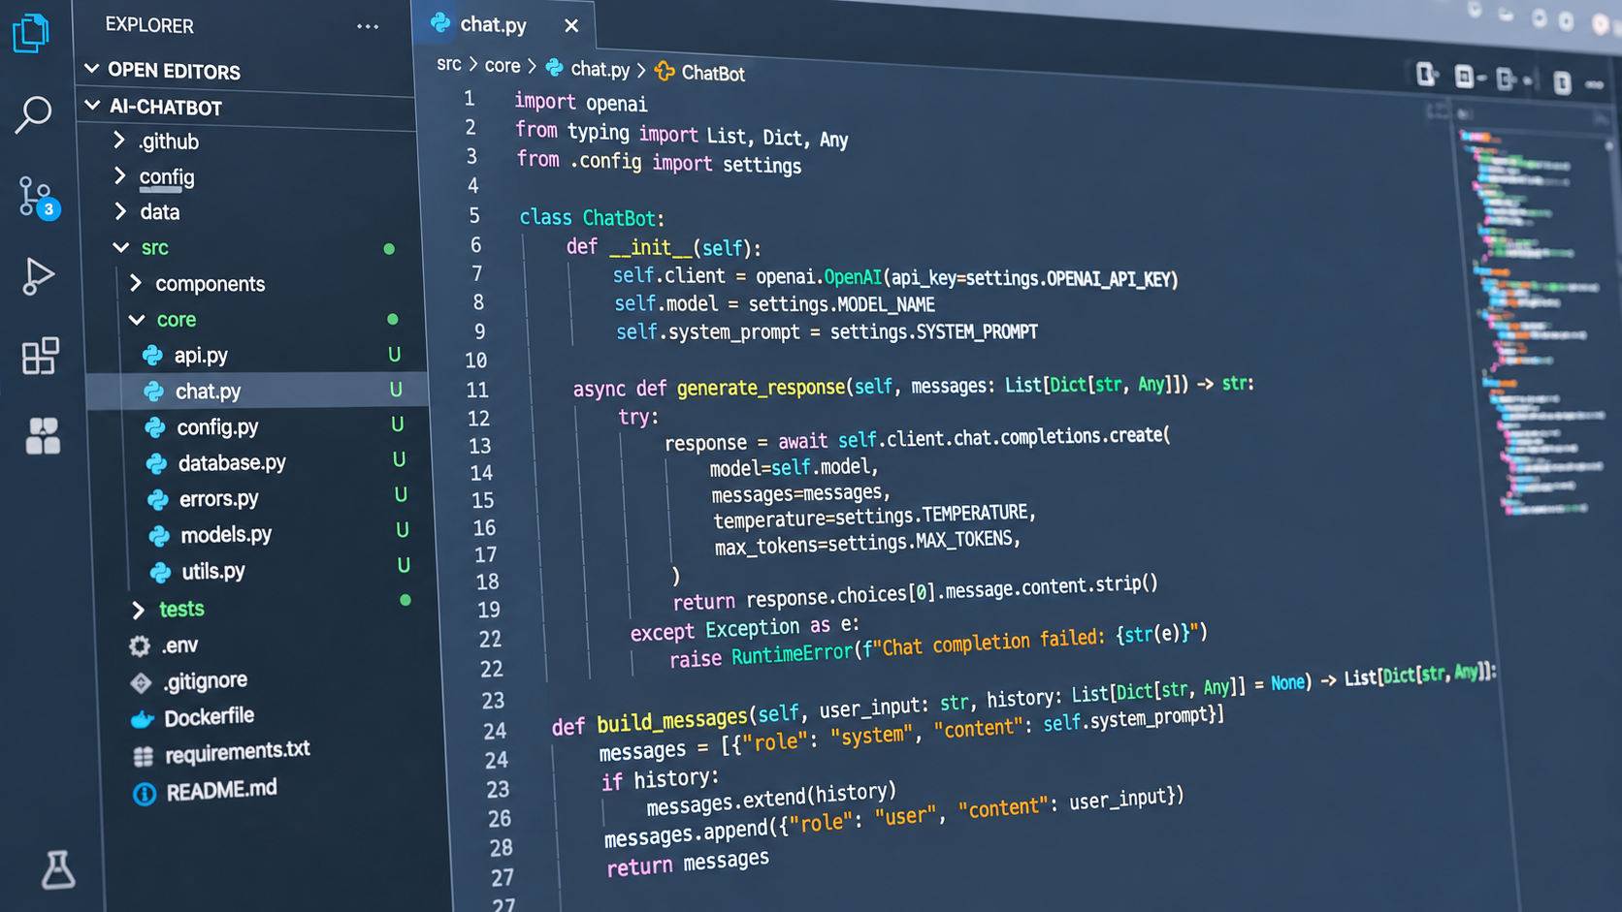Click the git icon beside .gitignore
This screenshot has height=912, width=1622.
(x=141, y=682)
